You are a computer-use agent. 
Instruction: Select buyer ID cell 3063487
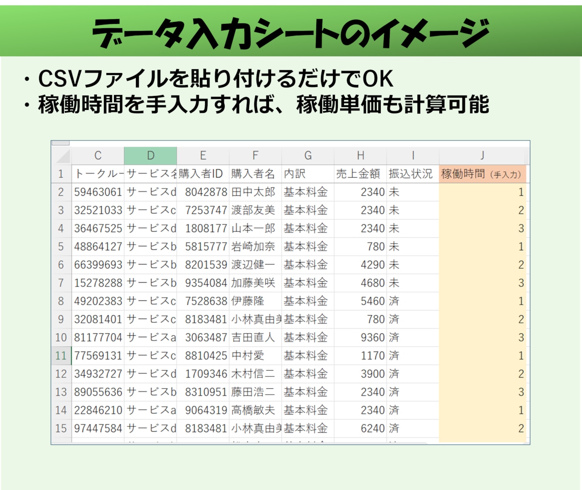click(203, 338)
